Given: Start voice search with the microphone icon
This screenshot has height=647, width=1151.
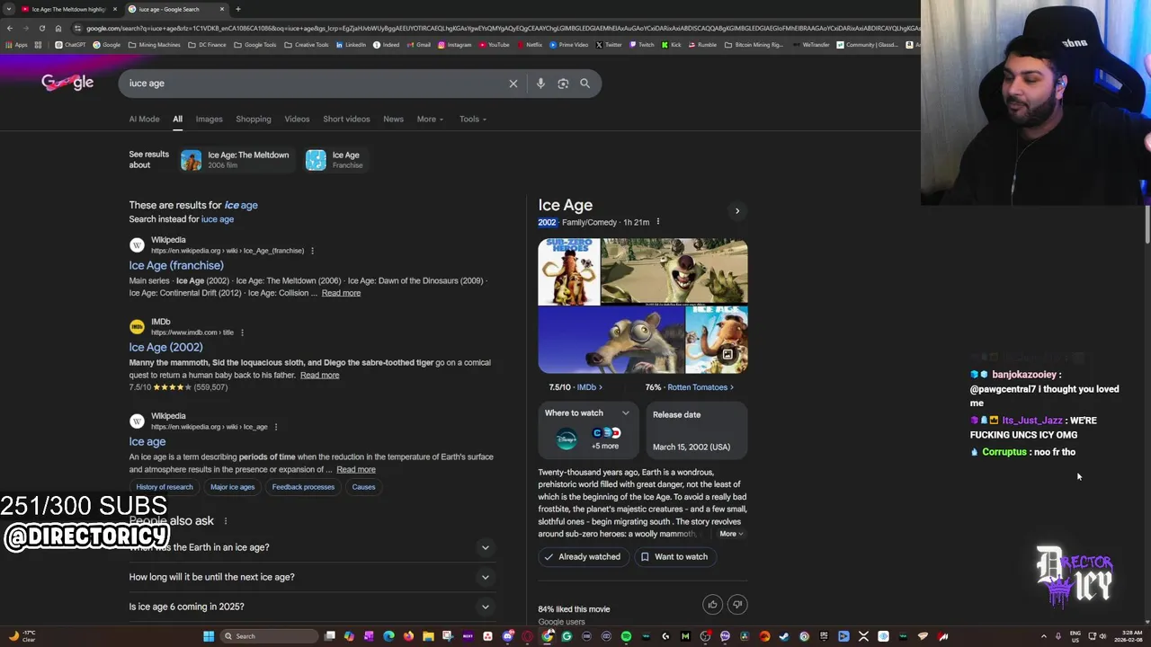Looking at the screenshot, I should coord(540,84).
